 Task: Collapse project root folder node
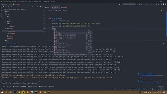(3, 9)
